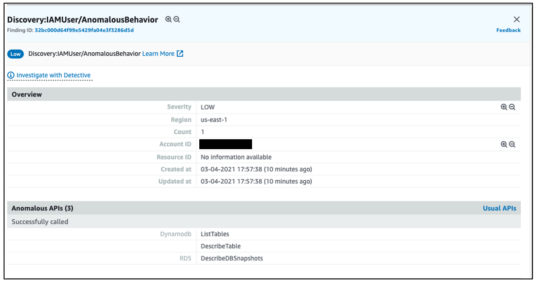
Task: Click the zoom-out magnifier beside the finding title
Action: tap(177, 19)
